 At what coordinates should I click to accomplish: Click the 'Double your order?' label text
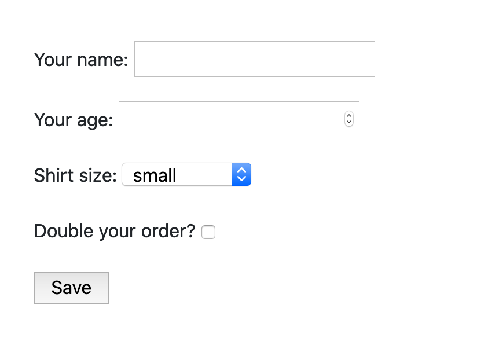(x=115, y=231)
